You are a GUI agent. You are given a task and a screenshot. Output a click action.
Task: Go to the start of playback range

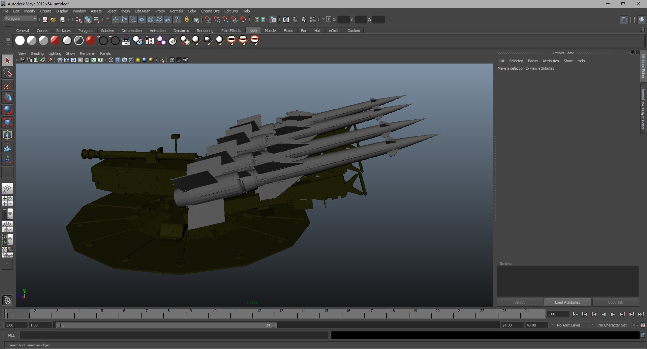575,314
